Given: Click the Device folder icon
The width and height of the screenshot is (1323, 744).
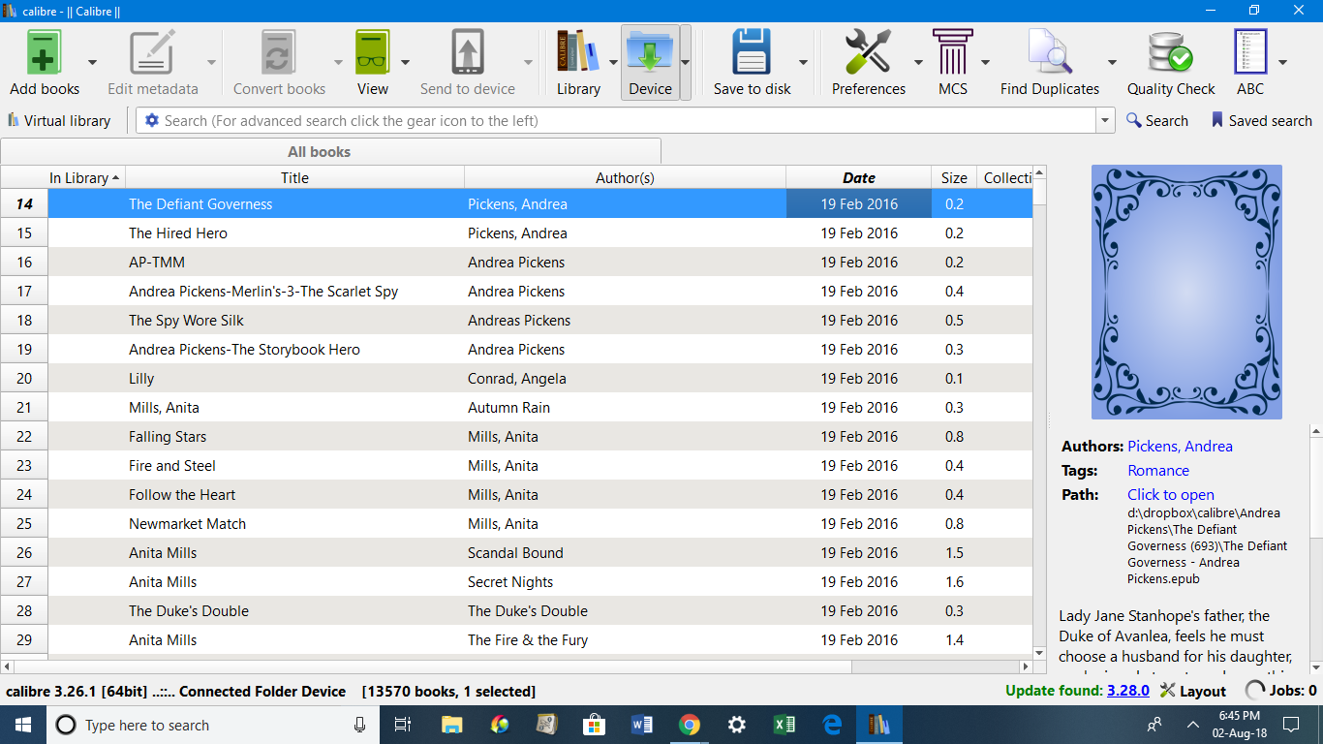Looking at the screenshot, I should pyautogui.click(x=650, y=51).
